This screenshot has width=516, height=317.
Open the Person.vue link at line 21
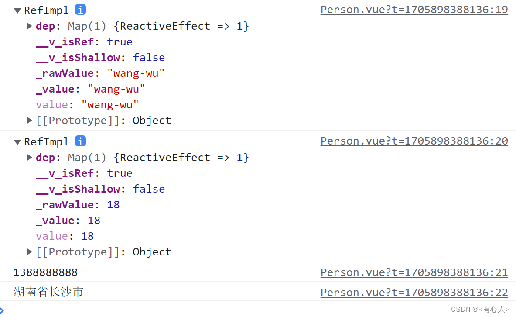coord(414,272)
